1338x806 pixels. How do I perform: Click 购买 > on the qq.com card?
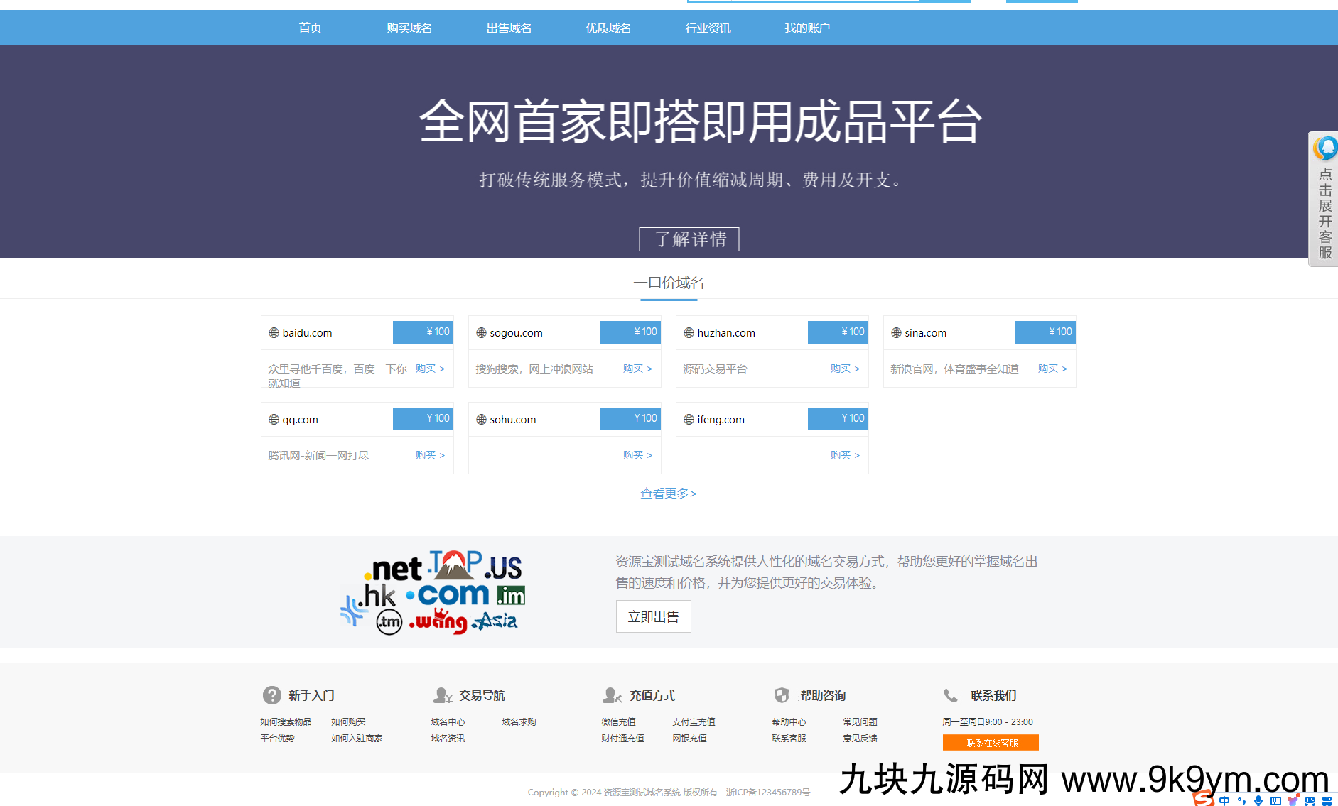[x=430, y=455]
